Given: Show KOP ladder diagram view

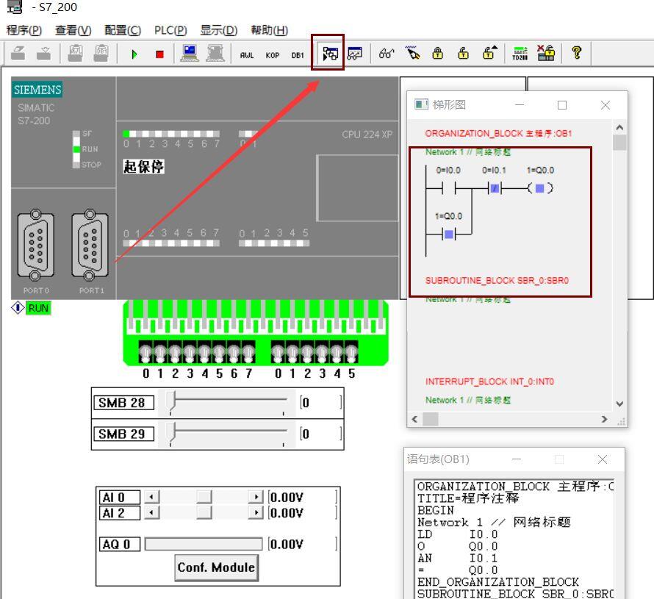Looking at the screenshot, I should pos(273,55).
